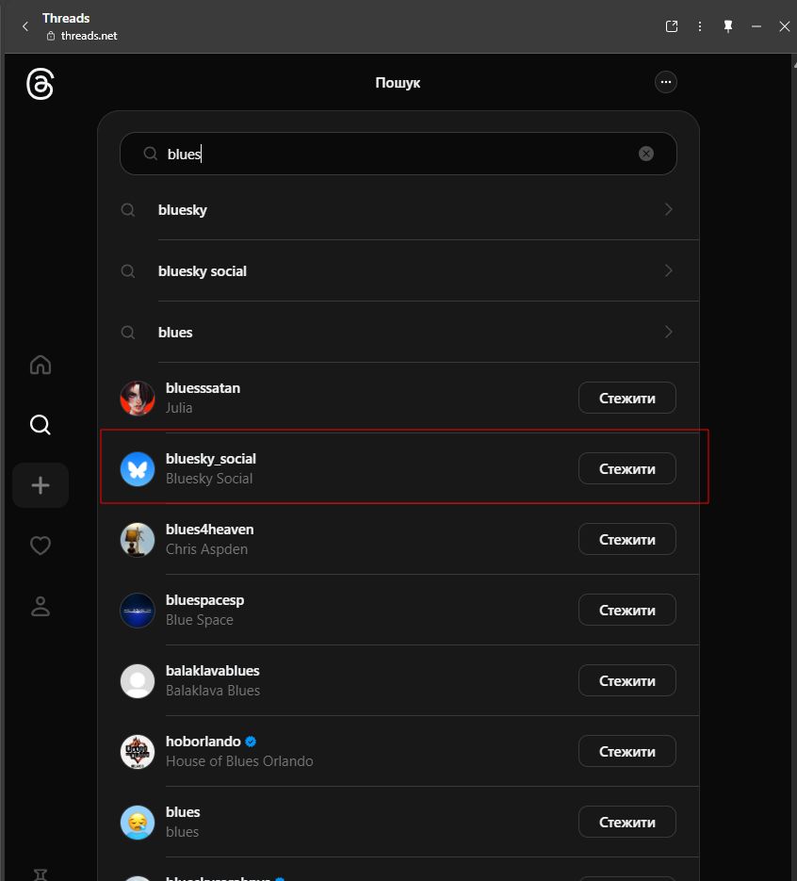
Task: Open the blues4heaven profile avatar
Action: tap(138, 539)
